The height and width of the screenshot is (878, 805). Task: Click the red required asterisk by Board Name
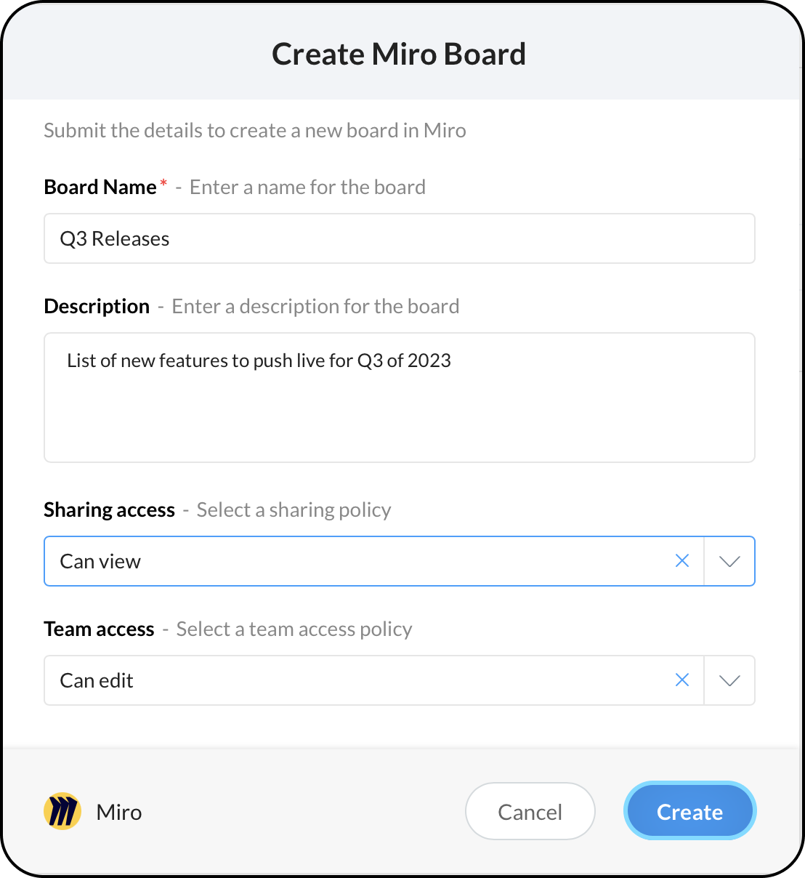pyautogui.click(x=163, y=183)
